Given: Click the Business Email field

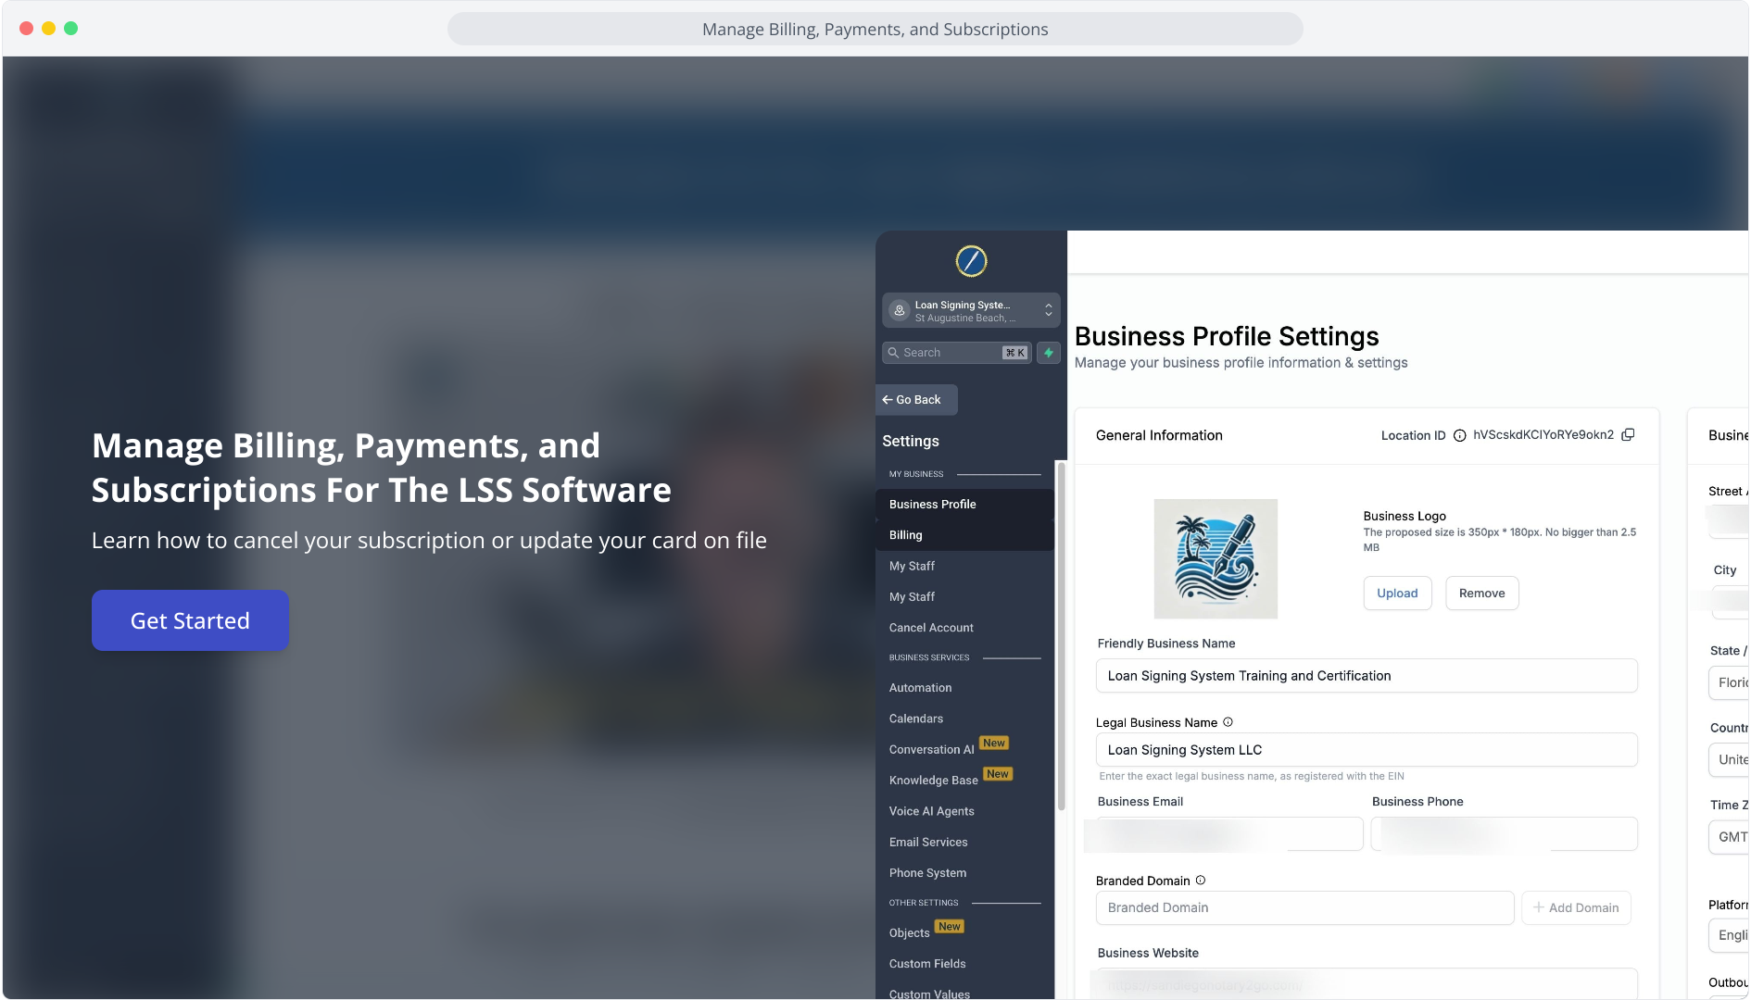Looking at the screenshot, I should pyautogui.click(x=1229, y=834).
